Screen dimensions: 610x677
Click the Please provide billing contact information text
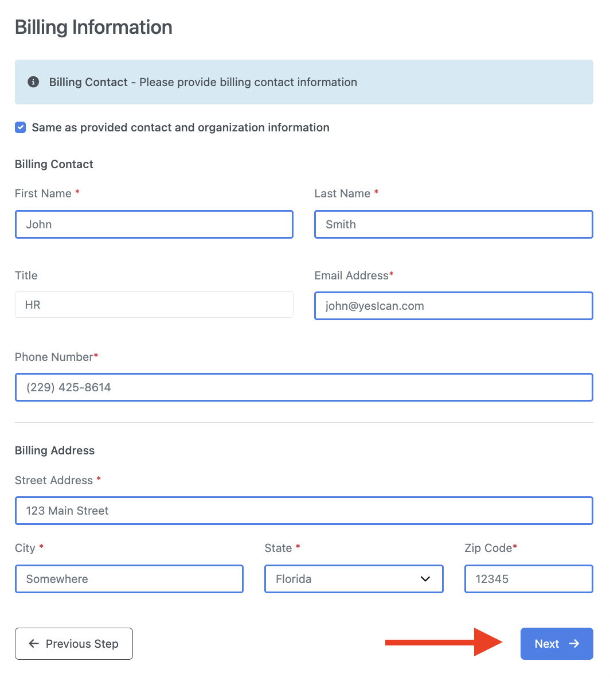click(x=248, y=82)
